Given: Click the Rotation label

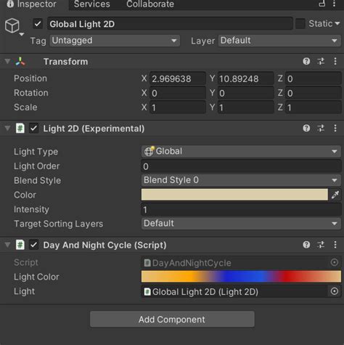Looking at the screenshot, I should coord(31,93).
